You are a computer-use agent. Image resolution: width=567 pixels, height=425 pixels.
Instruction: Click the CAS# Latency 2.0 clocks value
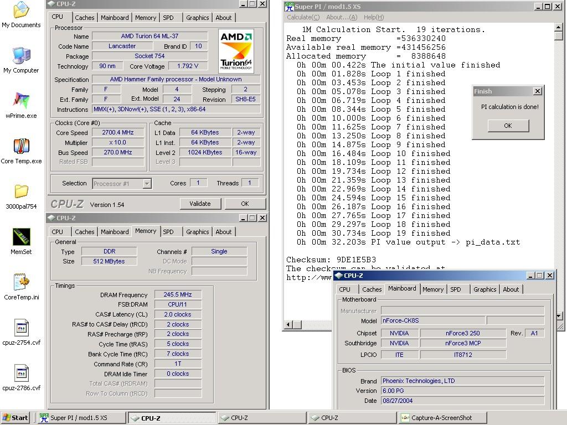178,314
